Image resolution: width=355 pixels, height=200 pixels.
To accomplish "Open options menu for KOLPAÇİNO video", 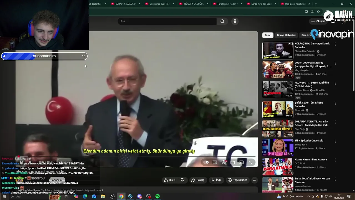I will click(x=335, y=44).
